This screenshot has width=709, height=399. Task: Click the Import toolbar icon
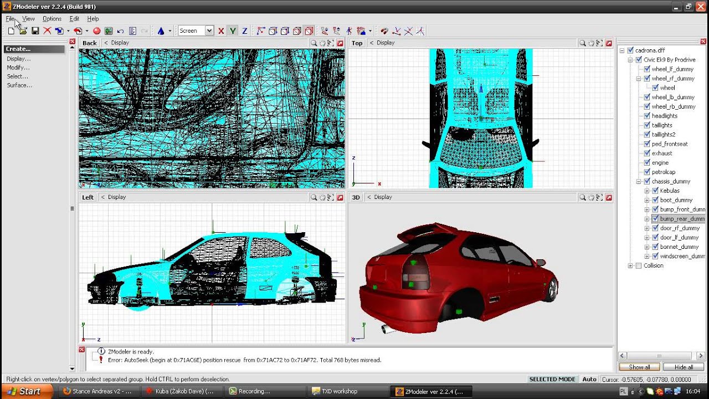click(59, 31)
